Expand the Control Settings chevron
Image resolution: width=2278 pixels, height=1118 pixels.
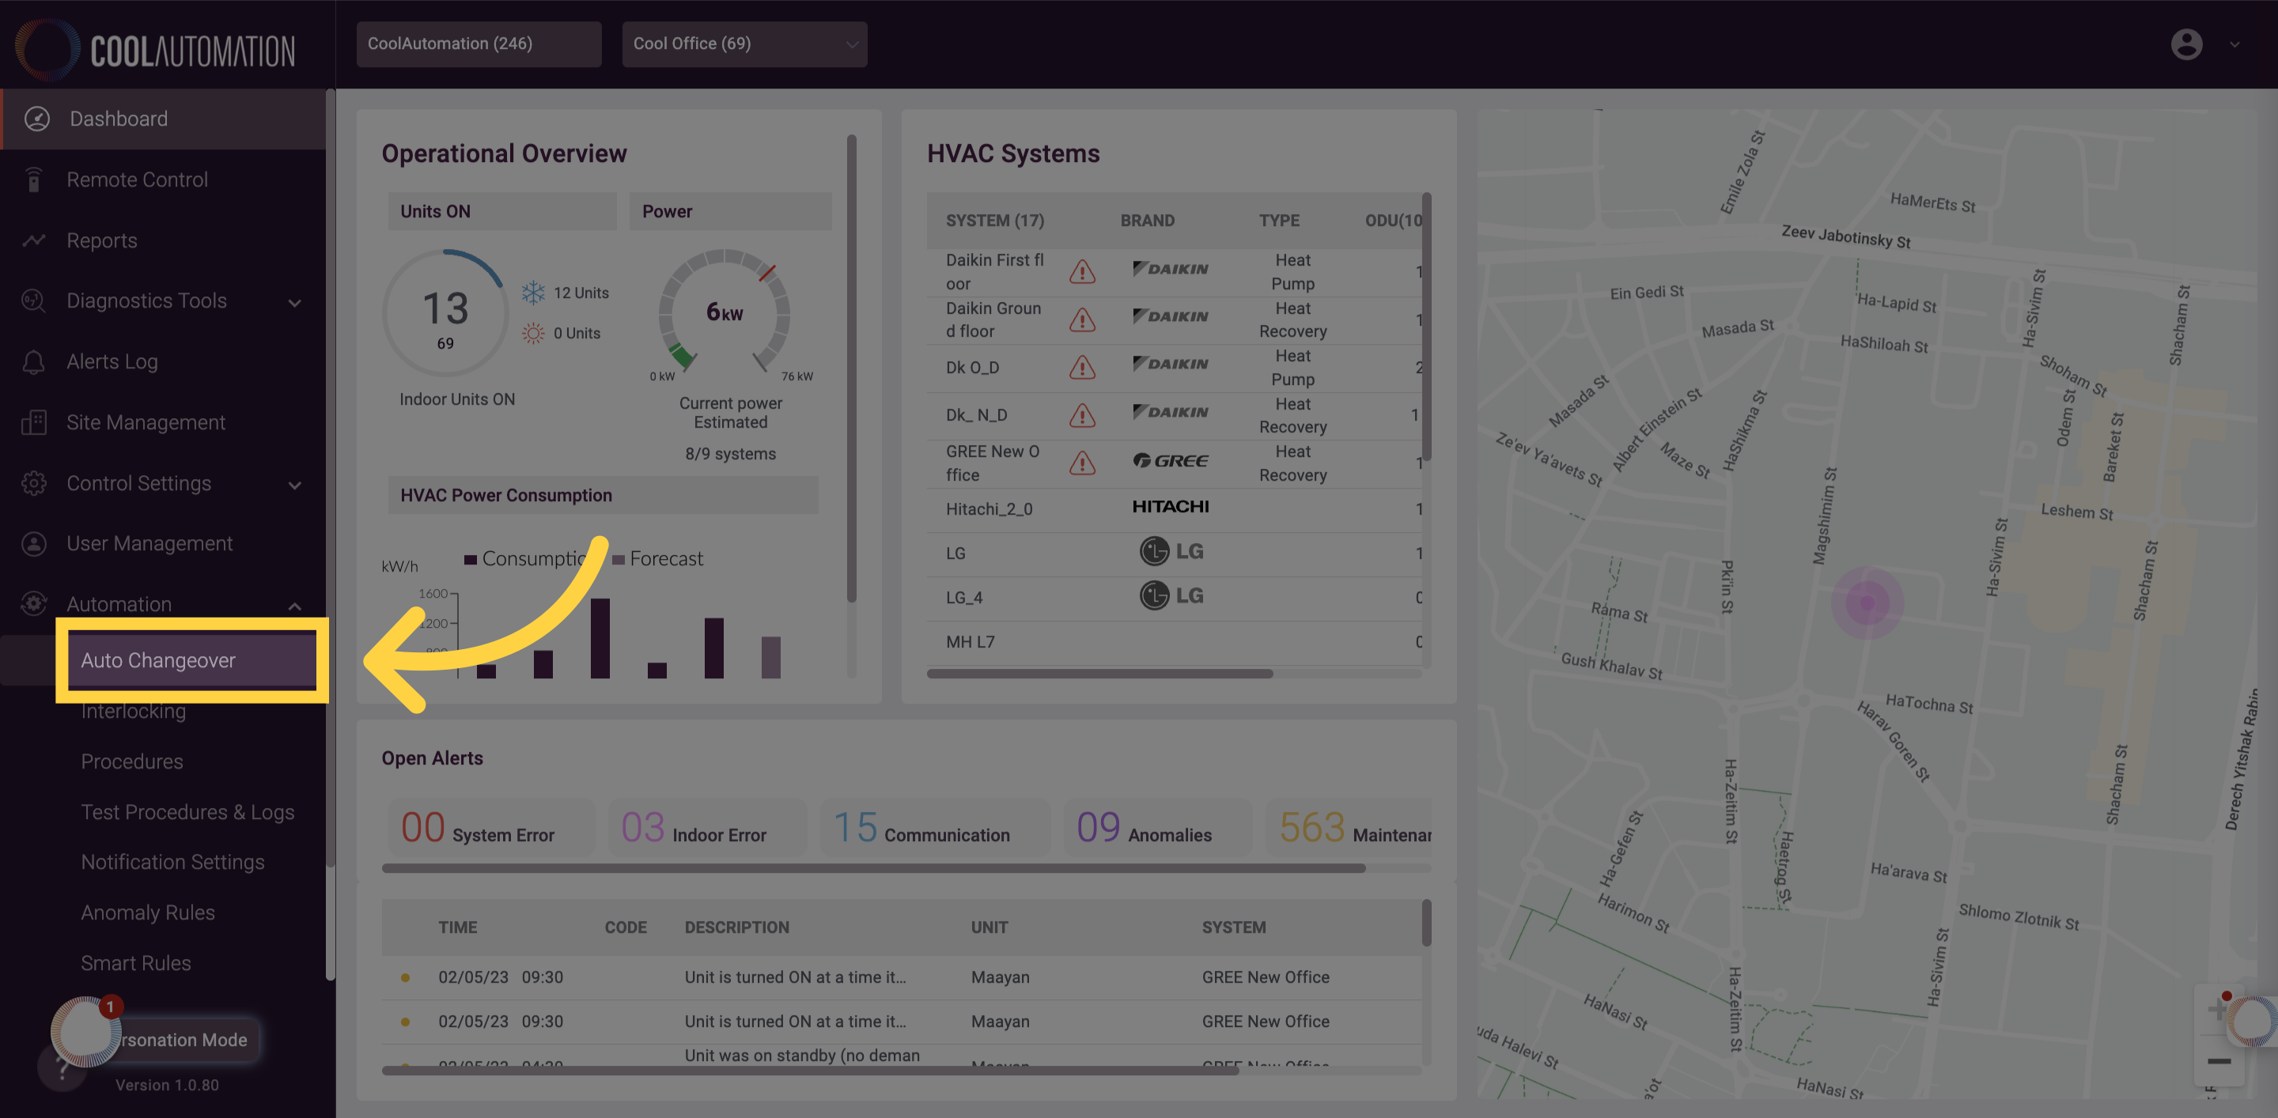click(294, 485)
